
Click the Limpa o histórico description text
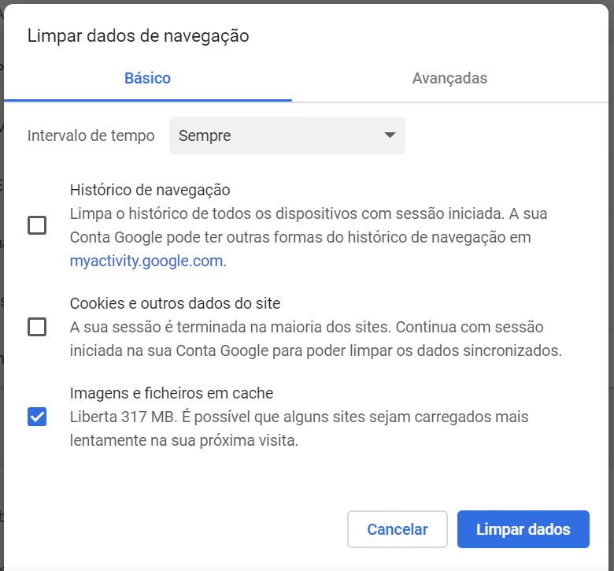tap(308, 237)
